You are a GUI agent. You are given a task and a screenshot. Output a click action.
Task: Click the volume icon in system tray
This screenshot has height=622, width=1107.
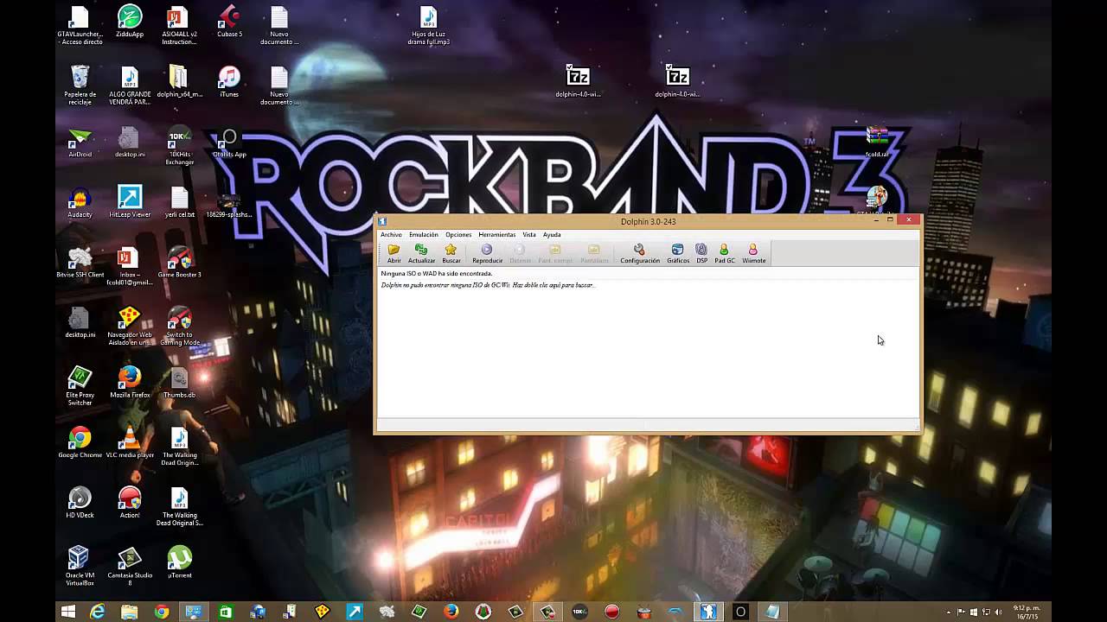(x=998, y=612)
